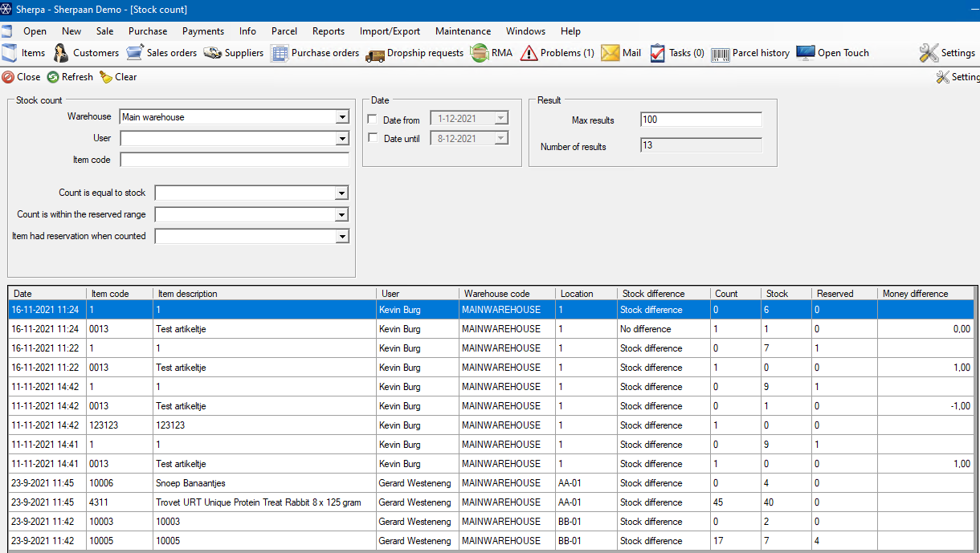Click the Sherpa app icon in title bar
Image resolution: width=980 pixels, height=553 pixels.
click(x=6, y=9)
